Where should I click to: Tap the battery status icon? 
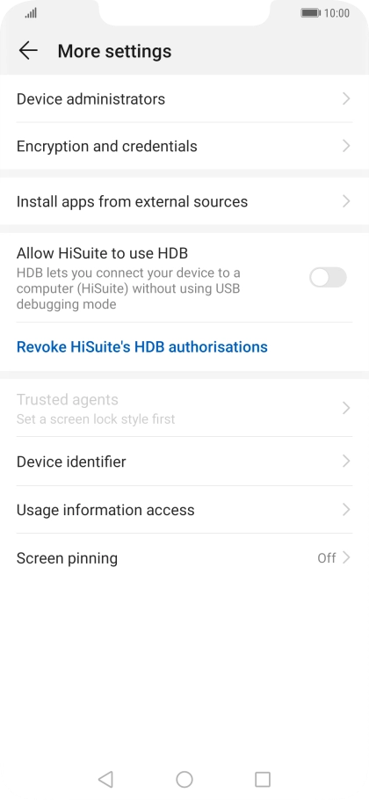[x=310, y=13]
